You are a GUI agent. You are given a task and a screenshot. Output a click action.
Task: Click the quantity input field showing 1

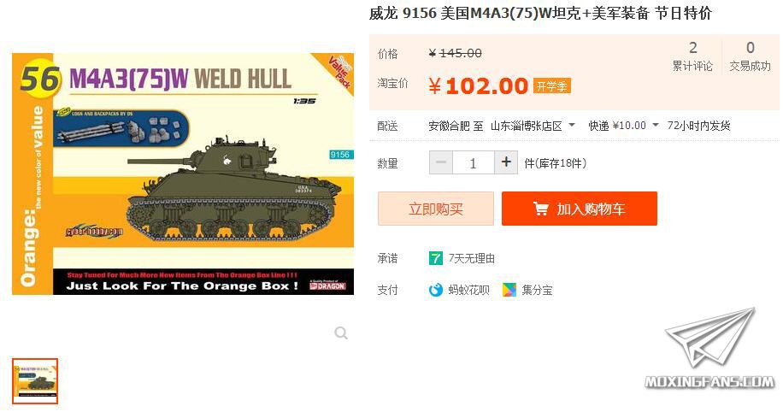[x=474, y=162]
